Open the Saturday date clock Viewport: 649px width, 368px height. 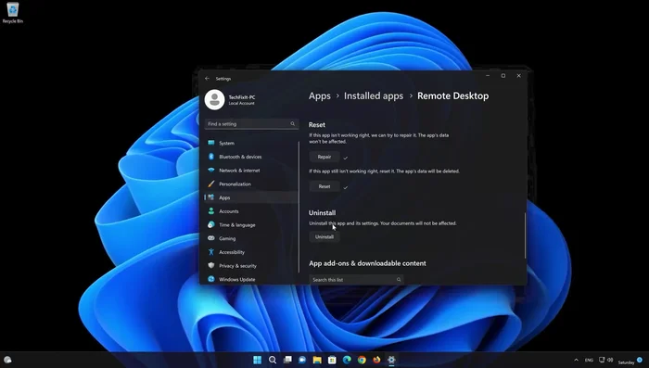pyautogui.click(x=626, y=362)
